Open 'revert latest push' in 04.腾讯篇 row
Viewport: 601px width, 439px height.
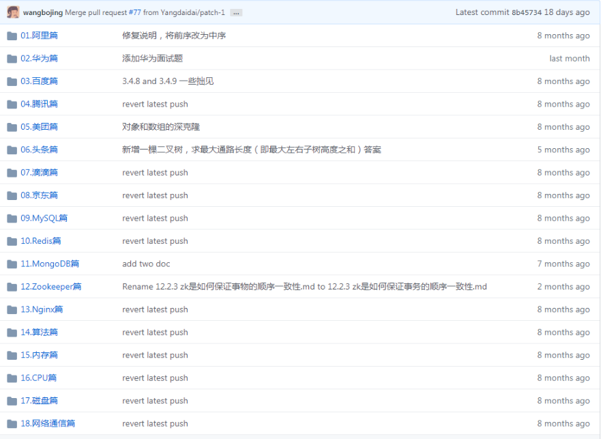pyautogui.click(x=156, y=104)
